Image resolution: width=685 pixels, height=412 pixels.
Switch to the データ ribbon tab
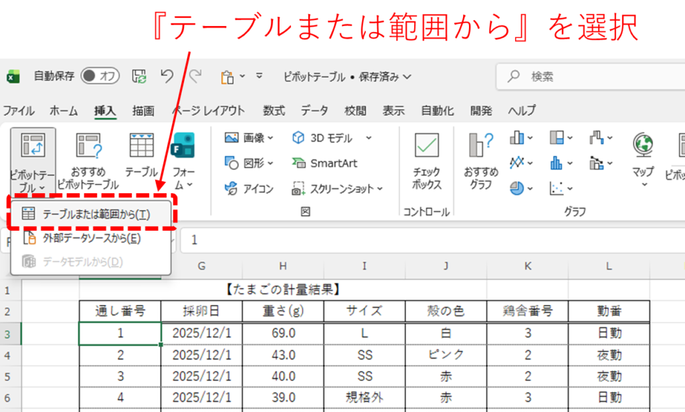(x=314, y=111)
